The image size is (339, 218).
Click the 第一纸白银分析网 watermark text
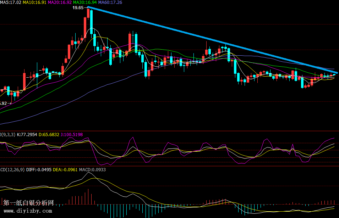[28, 203]
